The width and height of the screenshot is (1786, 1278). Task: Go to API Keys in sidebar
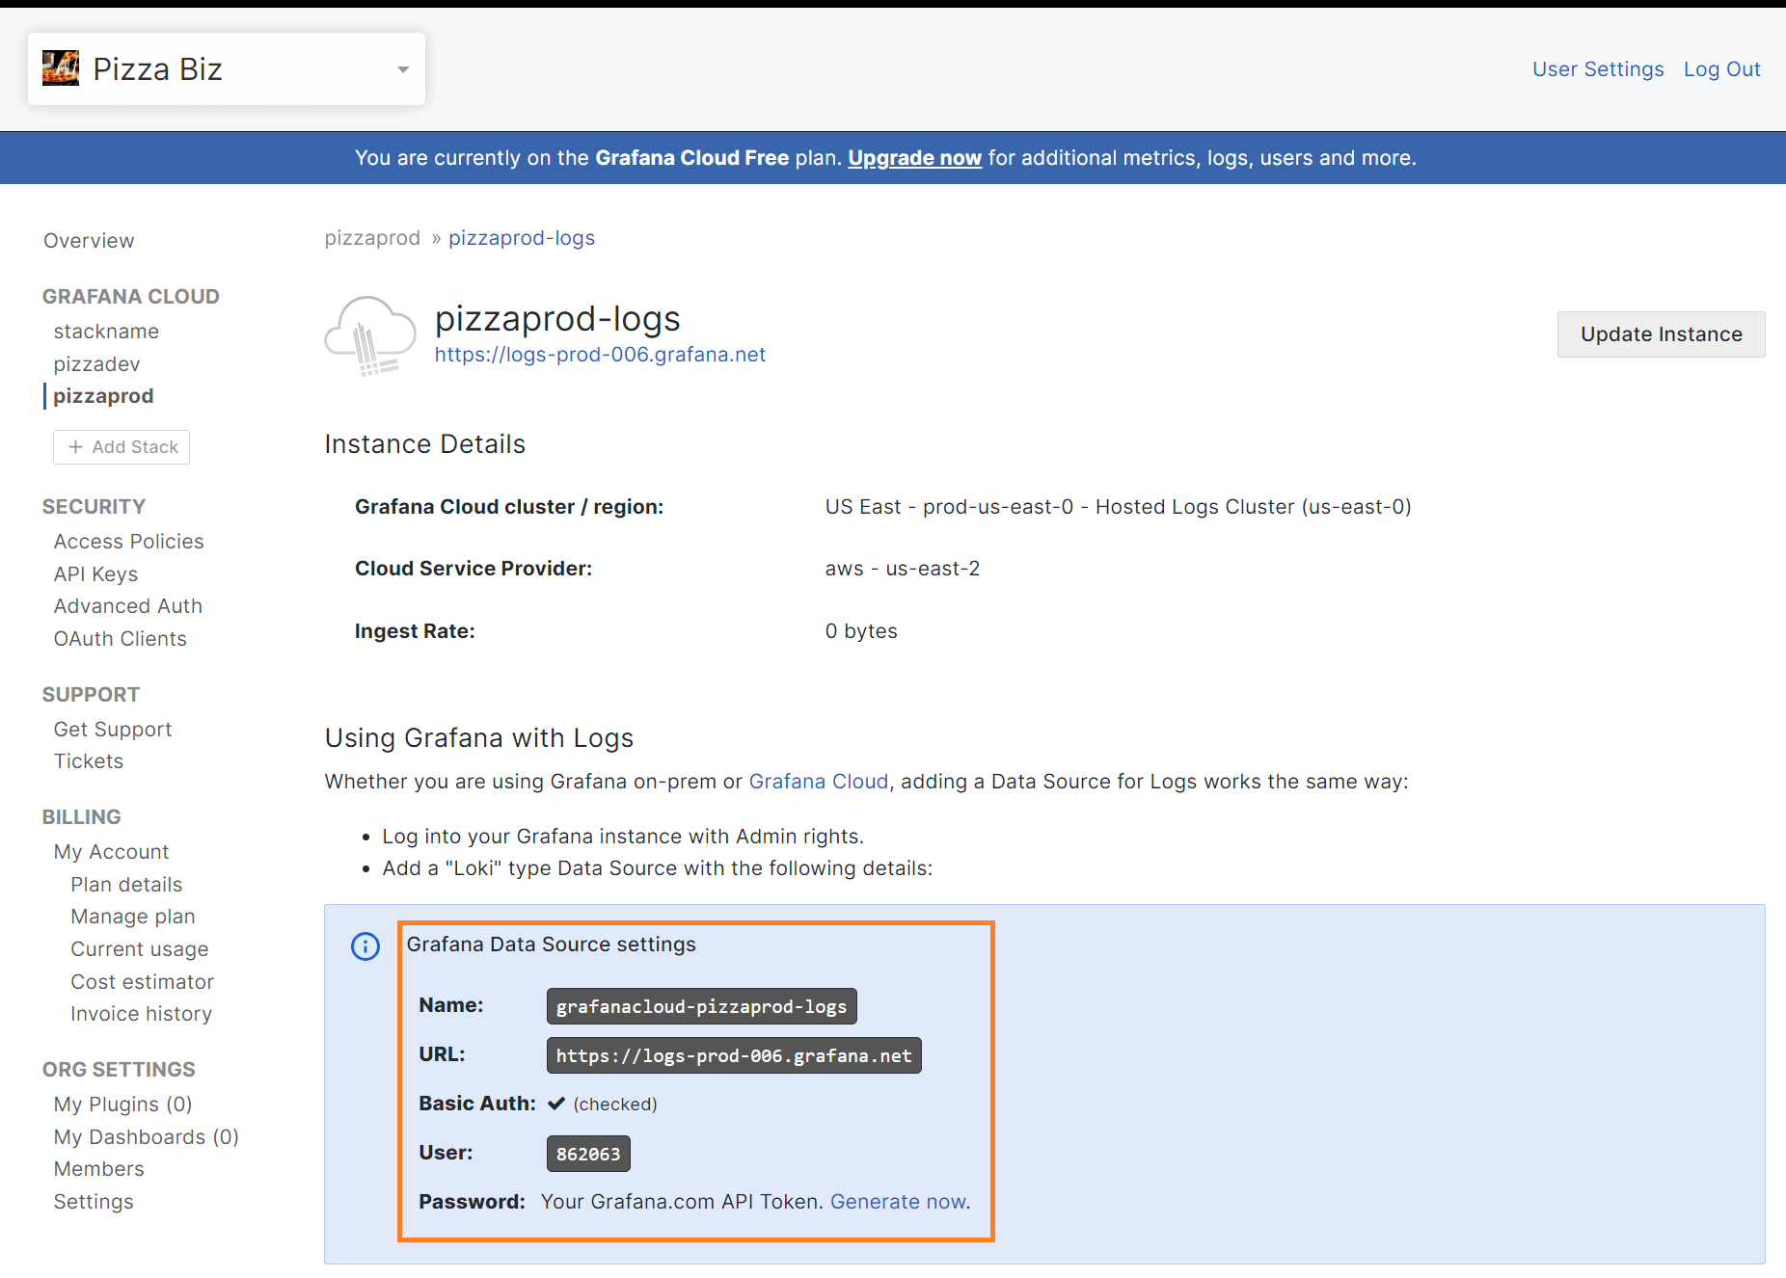click(95, 574)
